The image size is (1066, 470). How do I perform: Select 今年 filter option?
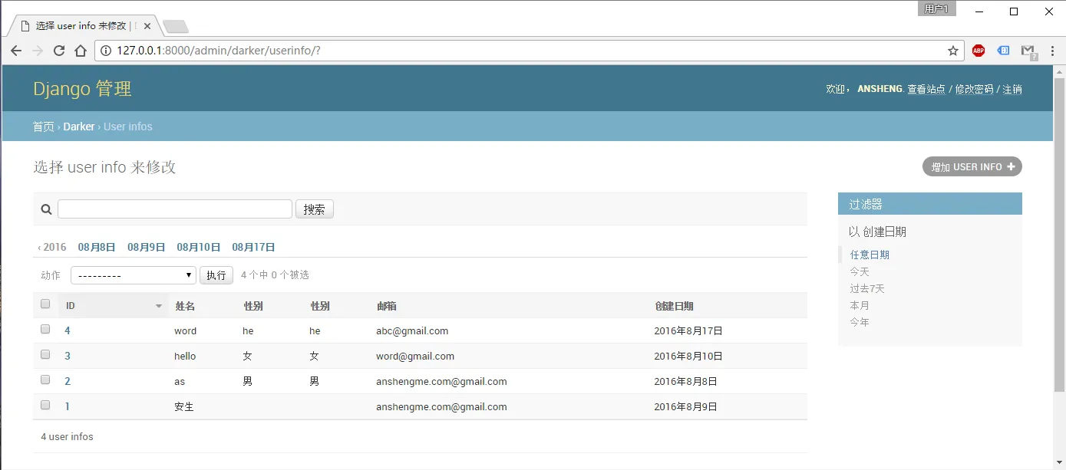tap(860, 322)
